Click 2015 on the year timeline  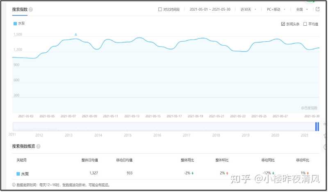point(128,135)
